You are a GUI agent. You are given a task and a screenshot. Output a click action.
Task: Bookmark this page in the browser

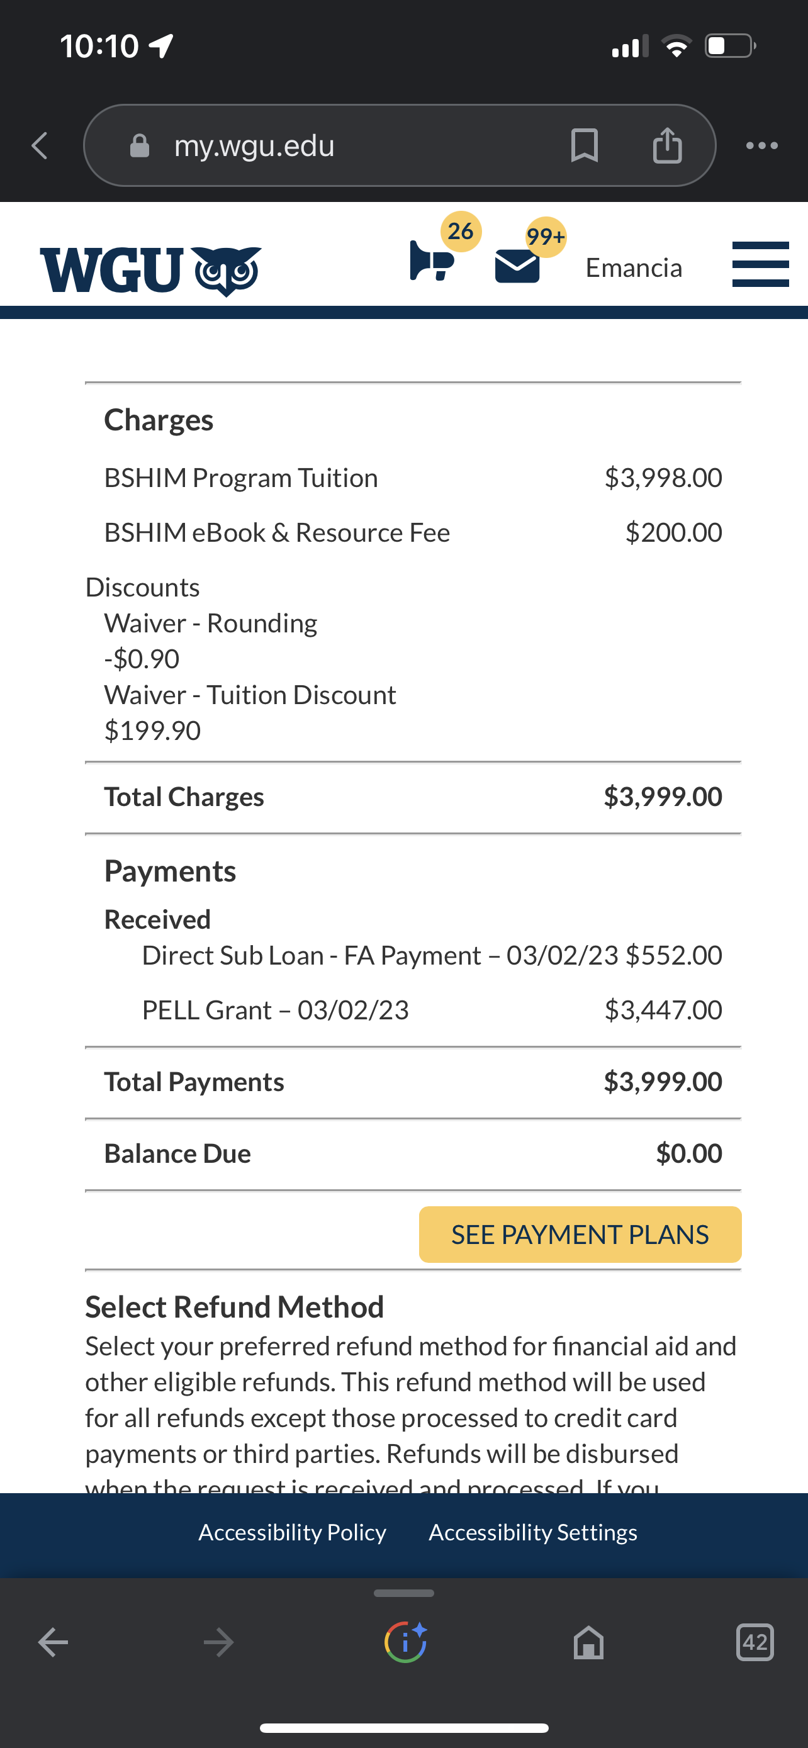tap(584, 145)
